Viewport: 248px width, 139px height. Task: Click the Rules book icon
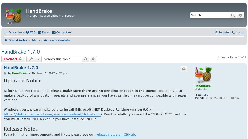pyautogui.click(x=39, y=32)
